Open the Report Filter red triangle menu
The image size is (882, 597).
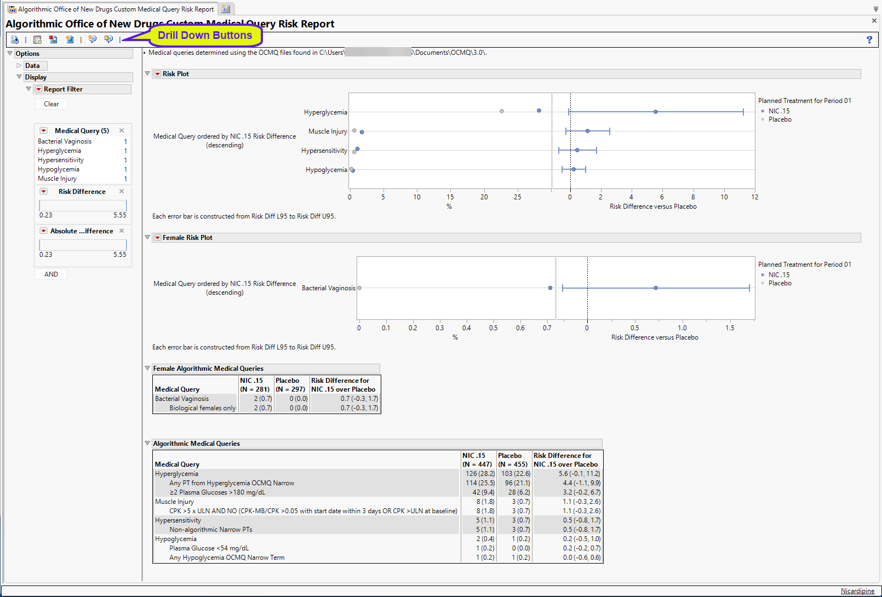coord(39,89)
